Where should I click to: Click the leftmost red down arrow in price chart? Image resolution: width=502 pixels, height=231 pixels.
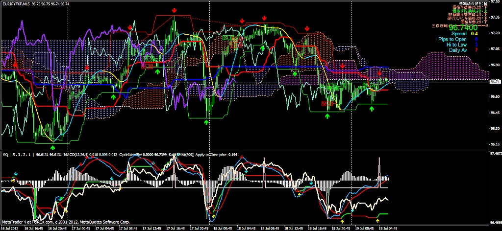click(x=15, y=65)
